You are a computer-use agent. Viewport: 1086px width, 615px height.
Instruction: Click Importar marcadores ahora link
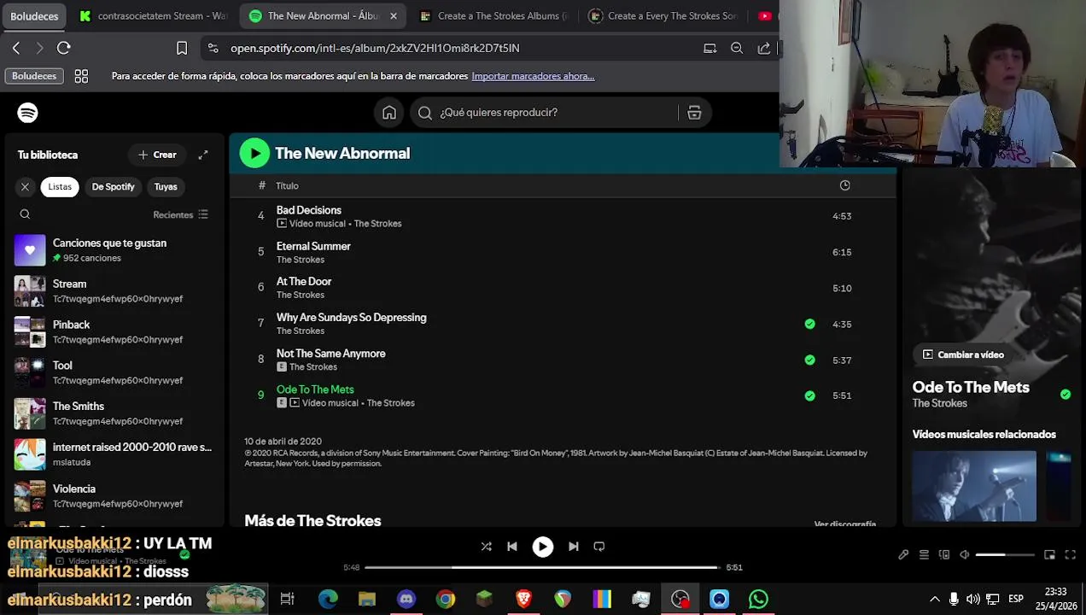pos(533,76)
